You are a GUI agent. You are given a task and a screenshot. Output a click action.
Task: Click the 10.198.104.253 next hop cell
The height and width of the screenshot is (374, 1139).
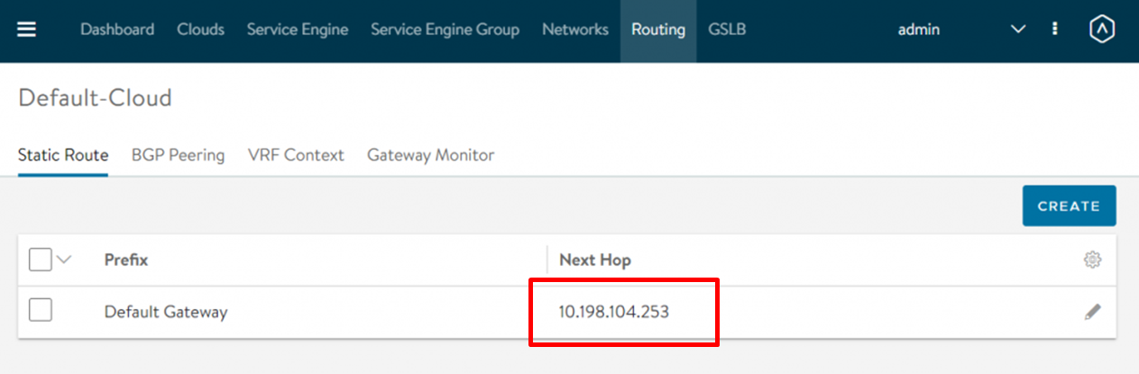coord(614,313)
